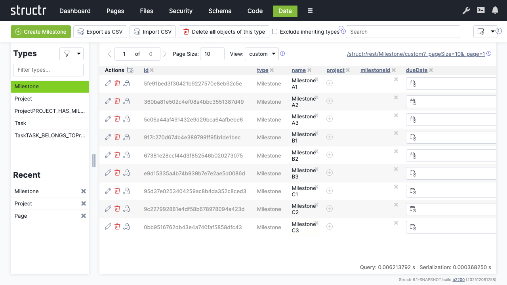Open date picker icon for Milestone B3 dueDate
Screen dimensions: 507x285
[413, 173]
